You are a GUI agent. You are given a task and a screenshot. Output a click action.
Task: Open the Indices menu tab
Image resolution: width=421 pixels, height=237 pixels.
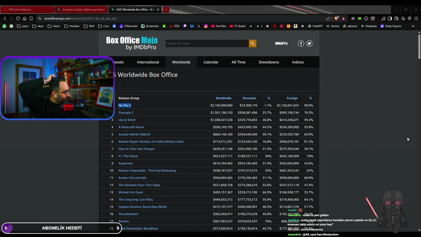point(298,62)
